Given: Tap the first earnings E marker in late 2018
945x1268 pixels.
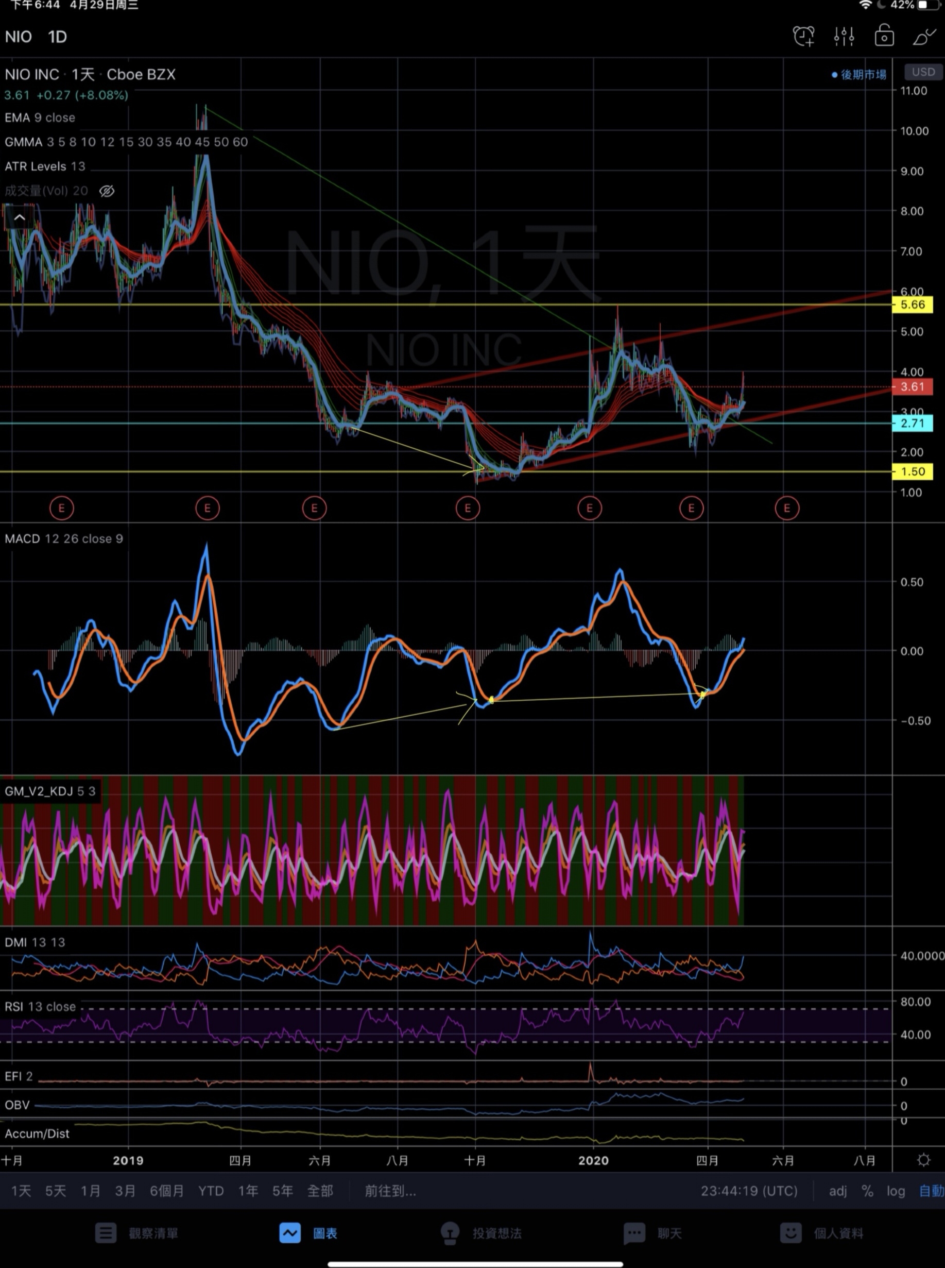Looking at the screenshot, I should [x=62, y=508].
